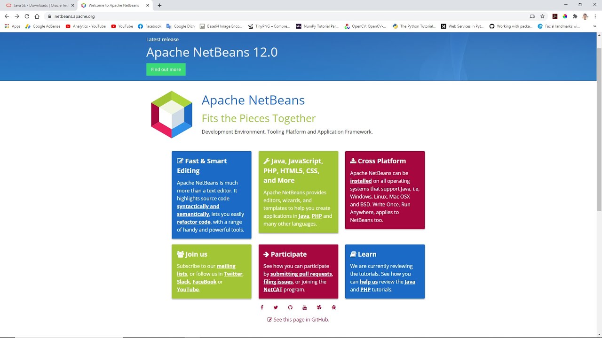This screenshot has width=602, height=338.
Task: Open the browser home page
Action: coord(37,16)
